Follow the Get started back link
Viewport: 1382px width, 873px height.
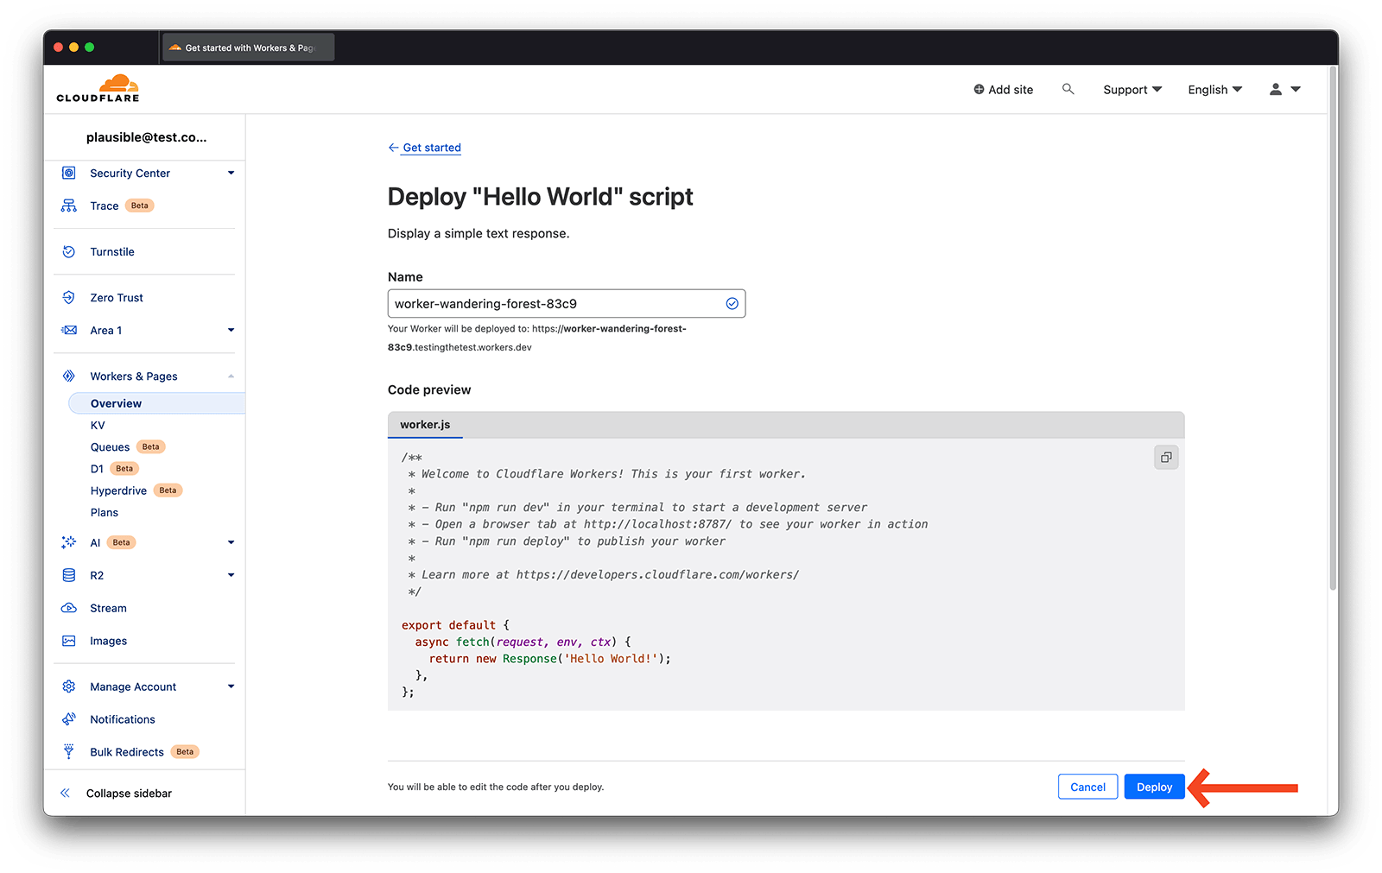coord(432,148)
